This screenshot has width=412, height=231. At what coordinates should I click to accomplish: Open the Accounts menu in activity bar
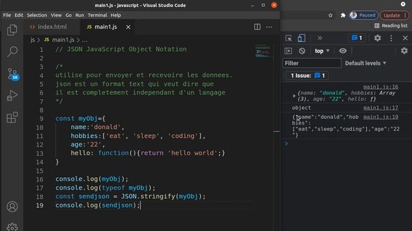12,207
